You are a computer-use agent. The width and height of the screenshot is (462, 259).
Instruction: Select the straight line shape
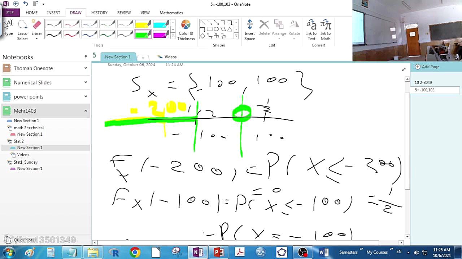202,23
